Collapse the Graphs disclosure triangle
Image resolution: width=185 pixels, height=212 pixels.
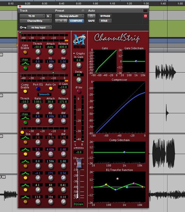74,53
